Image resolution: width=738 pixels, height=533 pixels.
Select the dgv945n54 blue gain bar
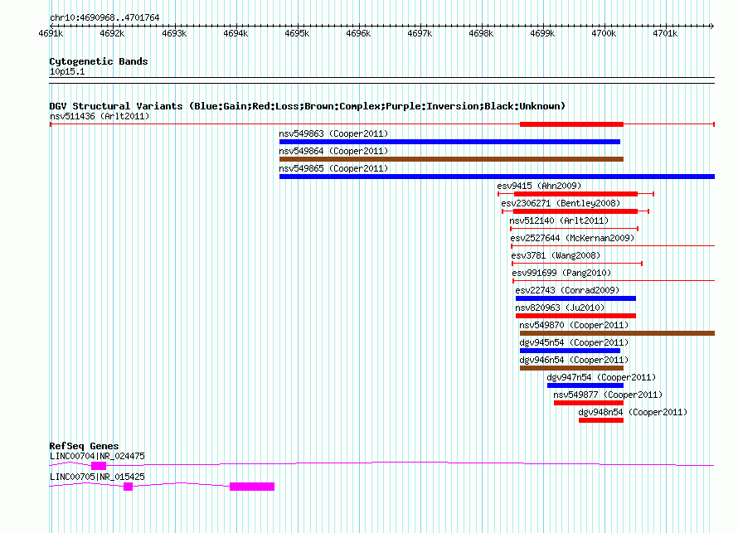(570, 351)
